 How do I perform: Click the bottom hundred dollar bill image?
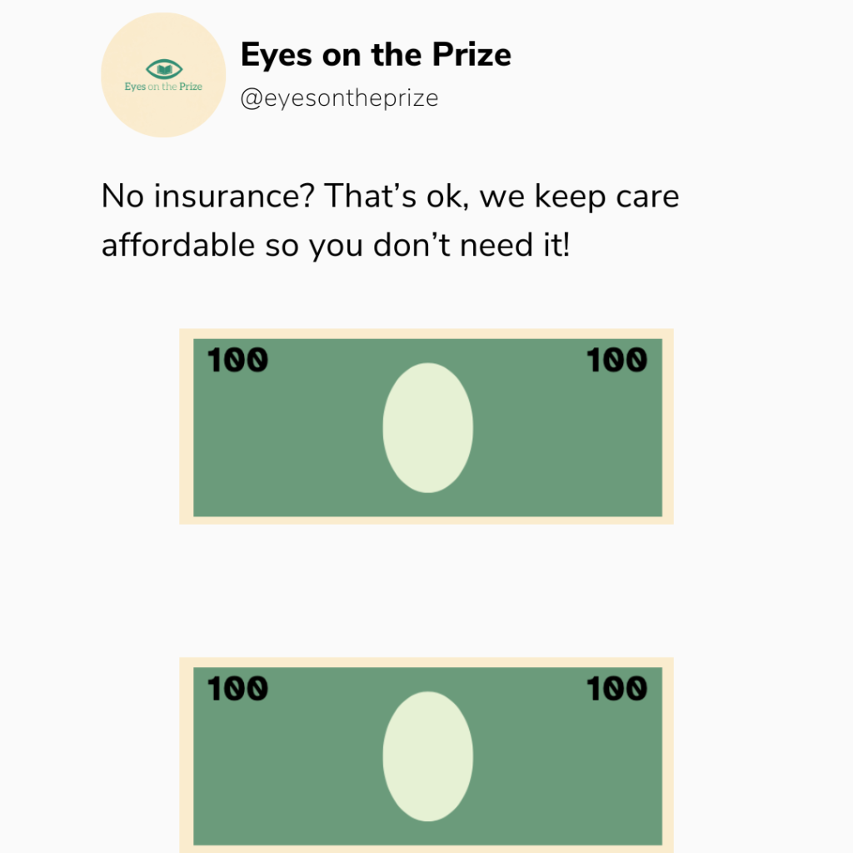(426, 755)
